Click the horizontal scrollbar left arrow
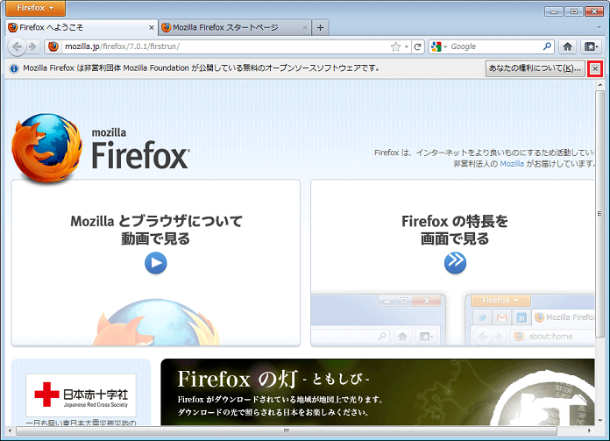610x441 pixels. pos(10,430)
